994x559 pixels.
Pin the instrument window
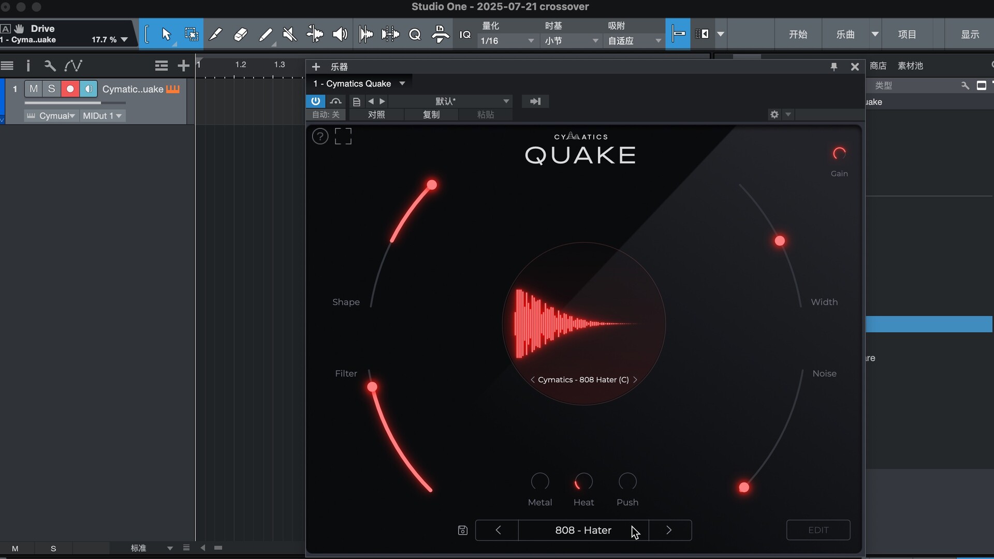[x=834, y=67]
